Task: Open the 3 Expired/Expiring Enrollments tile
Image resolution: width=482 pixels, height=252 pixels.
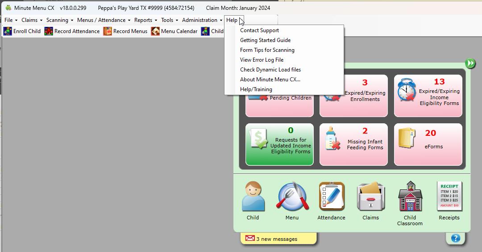Action: (x=353, y=96)
